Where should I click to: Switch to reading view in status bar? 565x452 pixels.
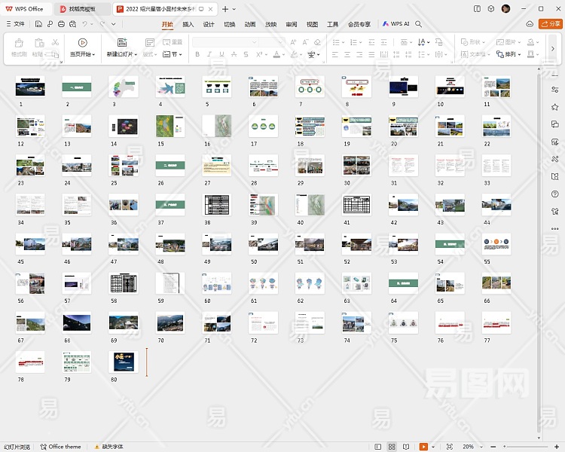tap(407, 447)
